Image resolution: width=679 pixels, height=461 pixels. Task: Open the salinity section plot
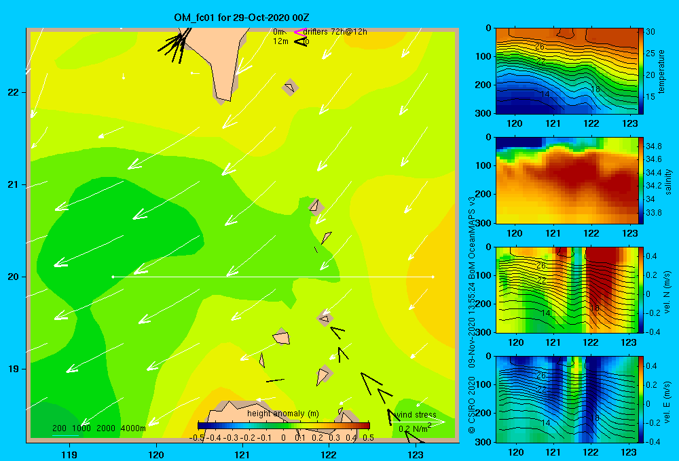click(x=566, y=180)
